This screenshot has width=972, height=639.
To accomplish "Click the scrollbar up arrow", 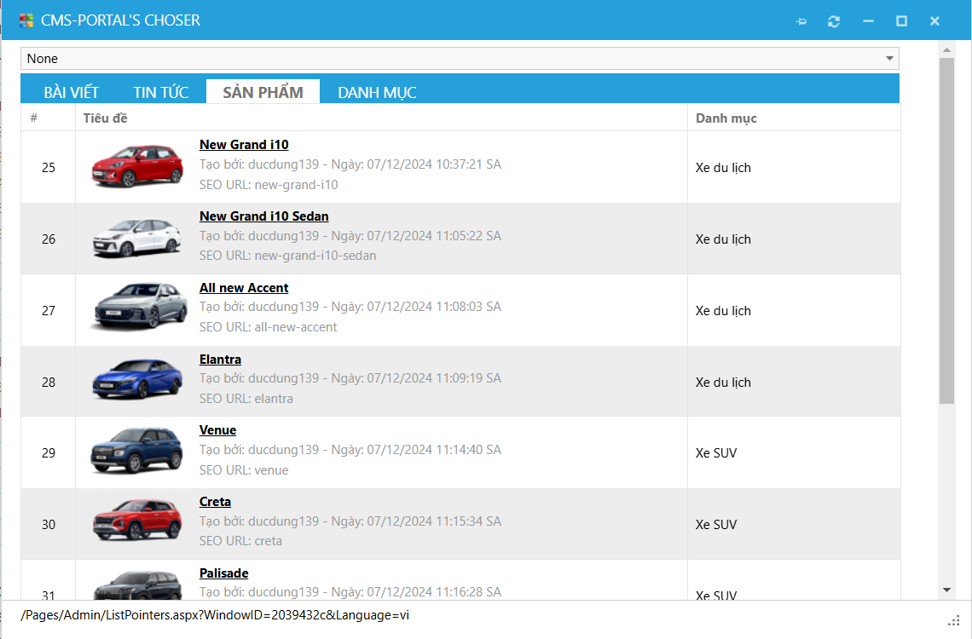I will [946, 48].
